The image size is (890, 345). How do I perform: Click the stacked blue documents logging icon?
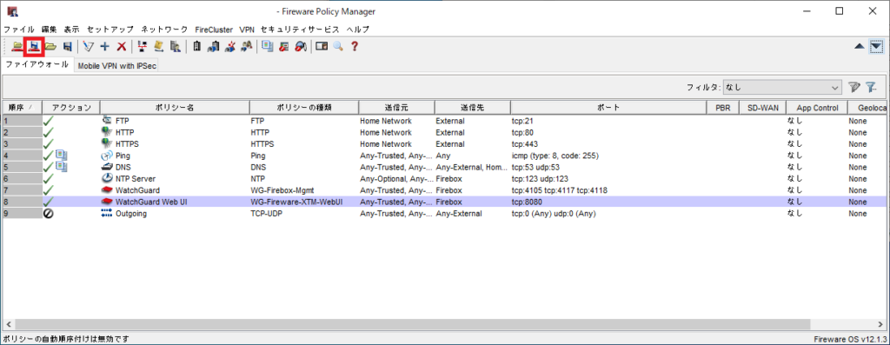pos(268,47)
